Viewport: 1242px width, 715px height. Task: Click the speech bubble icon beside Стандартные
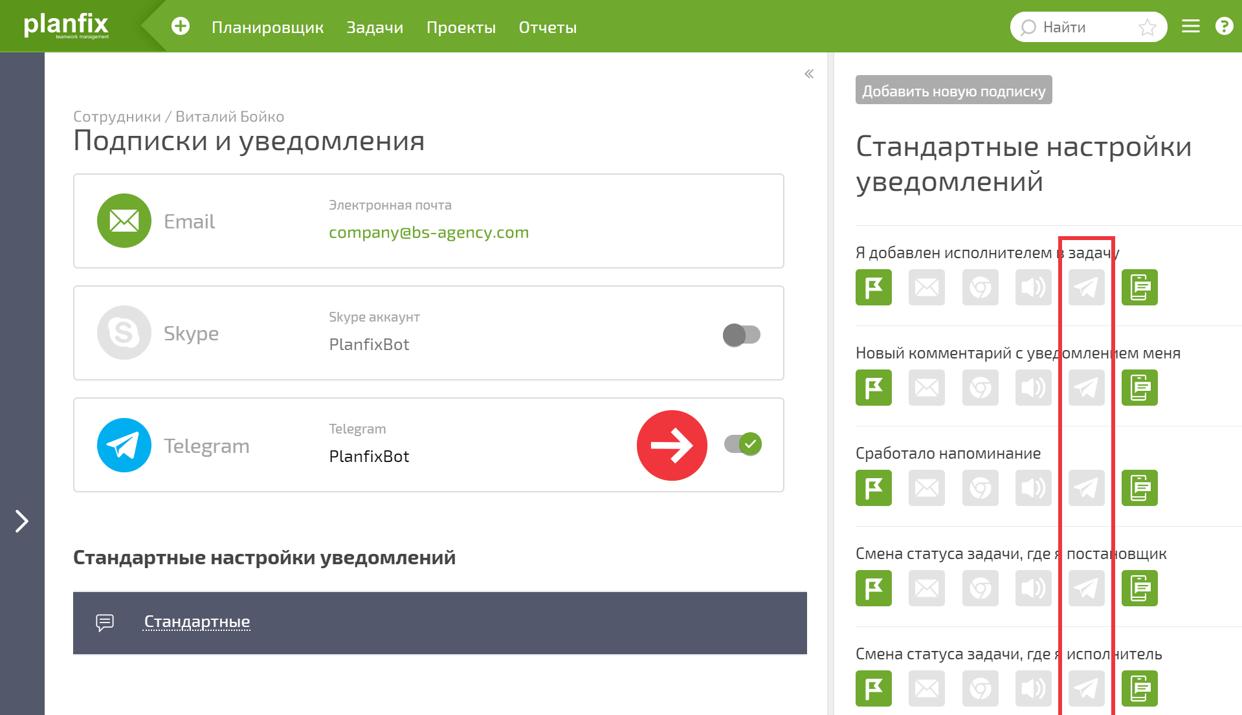(x=105, y=622)
